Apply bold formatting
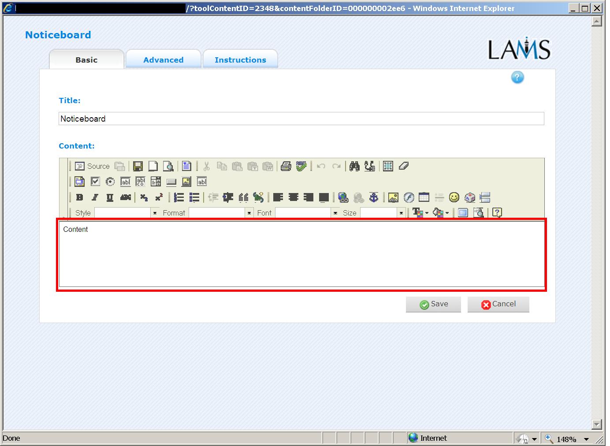This screenshot has height=446, width=610. [79, 197]
